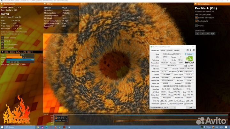Image resolution: width=230 pixels, height=129 pixels.
Task: Open the notification center in system tray
Action: tap(226, 127)
